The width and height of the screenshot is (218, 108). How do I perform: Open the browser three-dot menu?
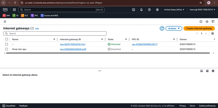click(215, 3)
